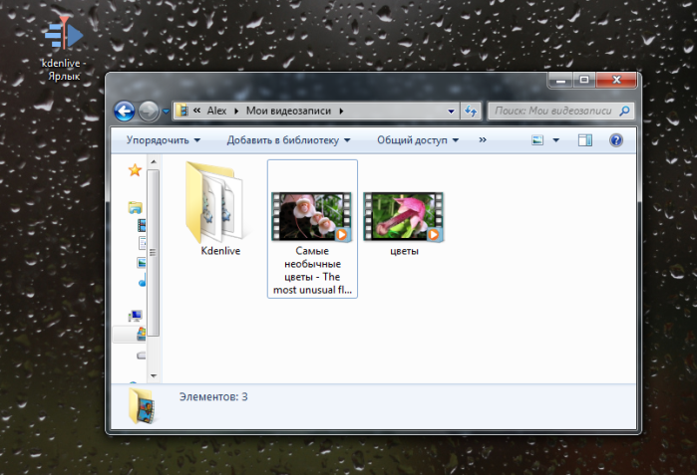Expand arrow after Мои видеозаписи breadcrumb

pos(341,111)
